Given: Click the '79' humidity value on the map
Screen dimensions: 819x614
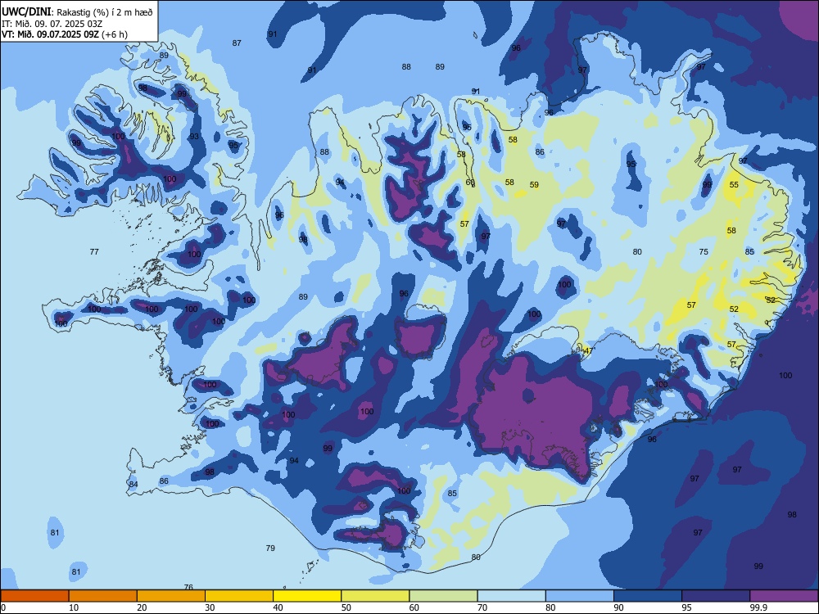Looking at the screenshot, I should [x=270, y=548].
